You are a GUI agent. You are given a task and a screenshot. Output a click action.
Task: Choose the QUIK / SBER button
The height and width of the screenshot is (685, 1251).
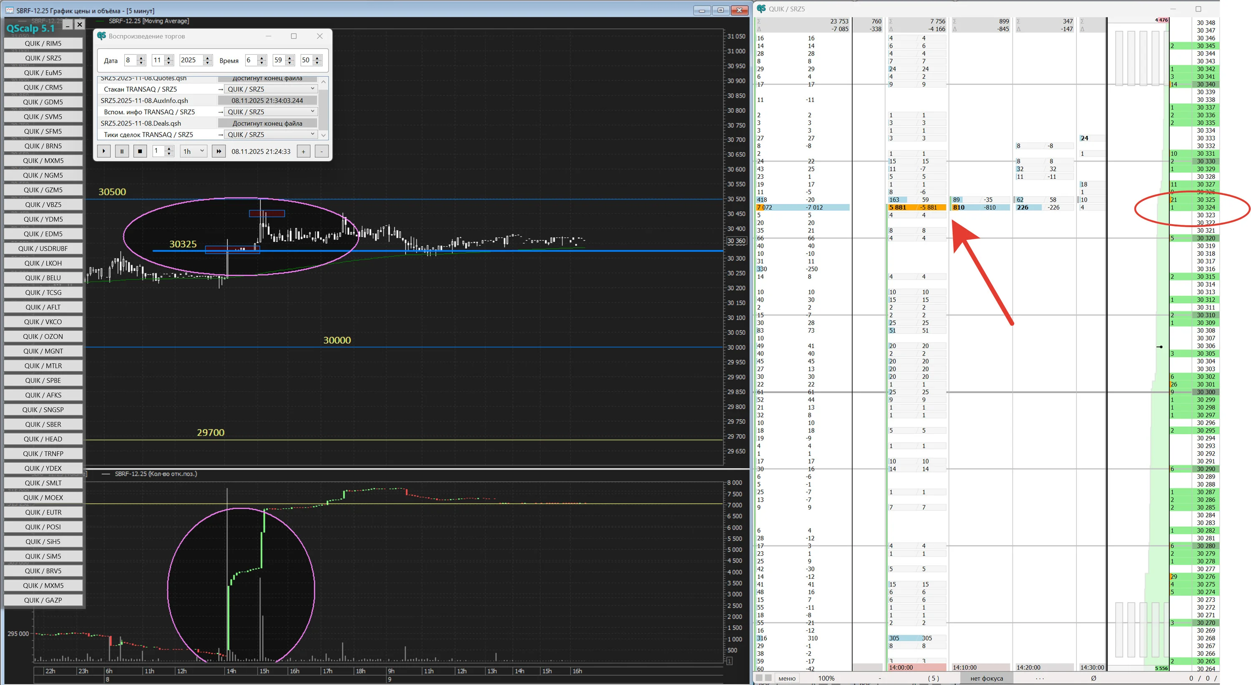[43, 424]
